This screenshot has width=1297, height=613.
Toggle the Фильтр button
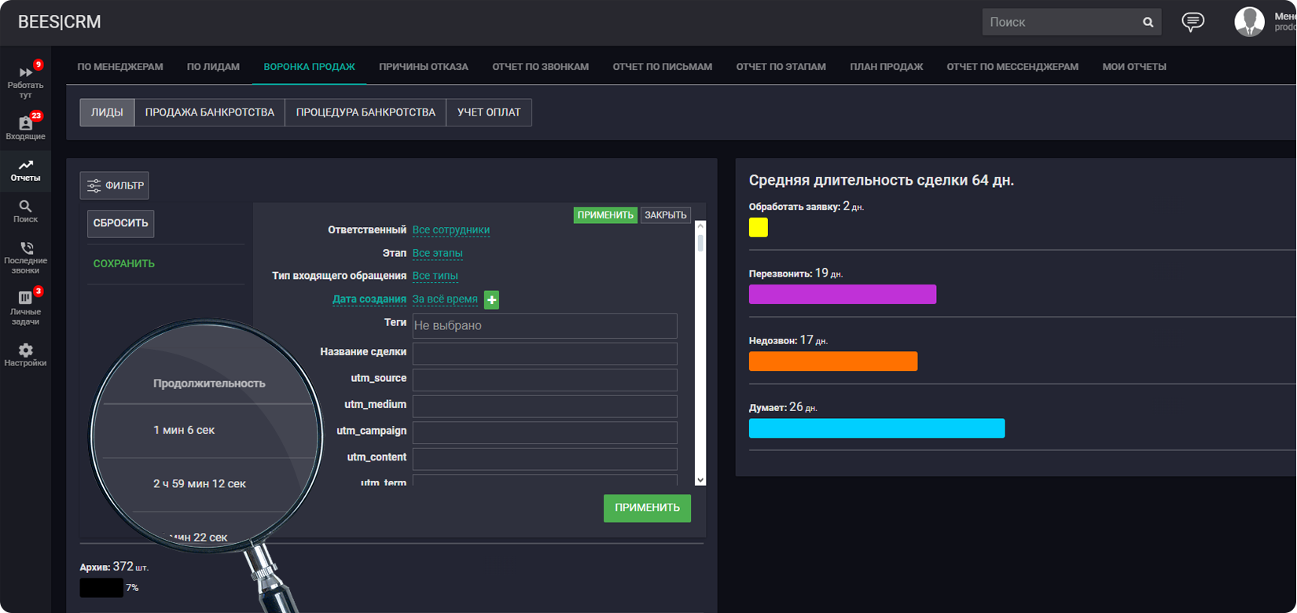[115, 185]
